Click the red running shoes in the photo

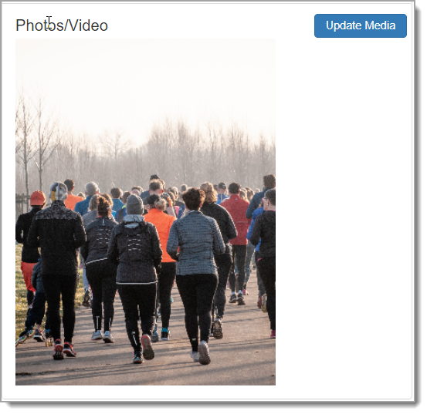tap(64, 349)
